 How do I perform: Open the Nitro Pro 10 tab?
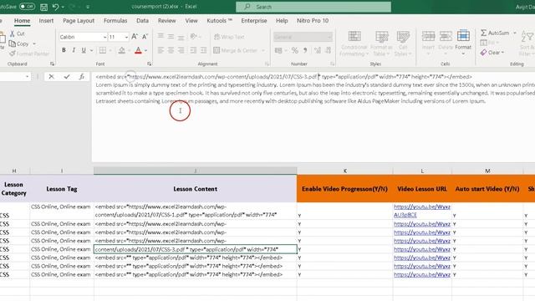(313, 21)
